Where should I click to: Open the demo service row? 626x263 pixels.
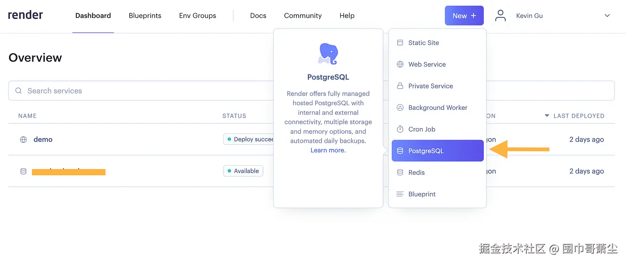43,139
